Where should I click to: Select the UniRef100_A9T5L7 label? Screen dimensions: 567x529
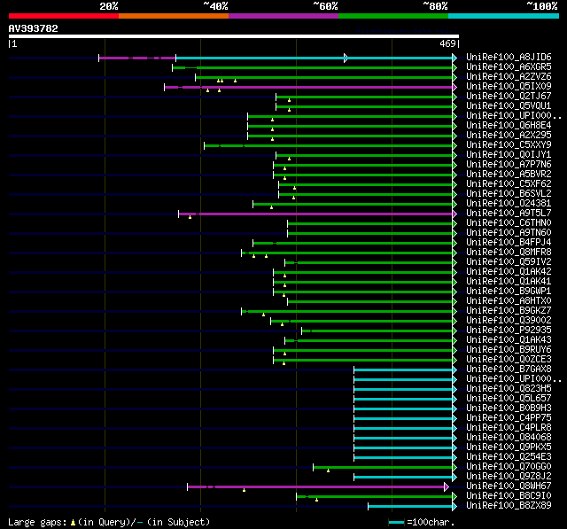[x=509, y=214]
